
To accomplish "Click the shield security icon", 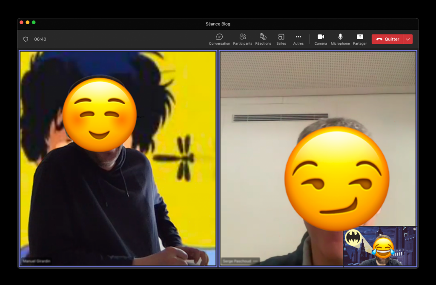I will [x=26, y=39].
